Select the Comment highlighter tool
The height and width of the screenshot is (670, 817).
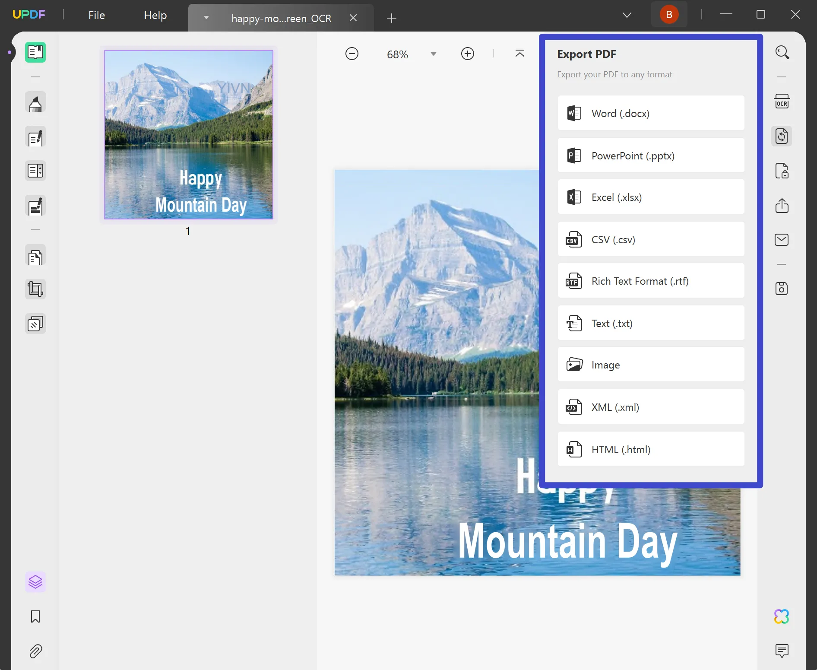click(35, 103)
